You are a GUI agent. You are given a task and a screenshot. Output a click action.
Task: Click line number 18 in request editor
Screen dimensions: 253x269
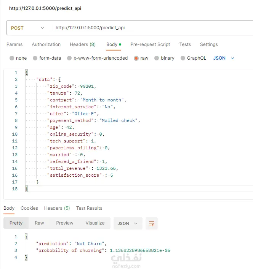coord(14,189)
